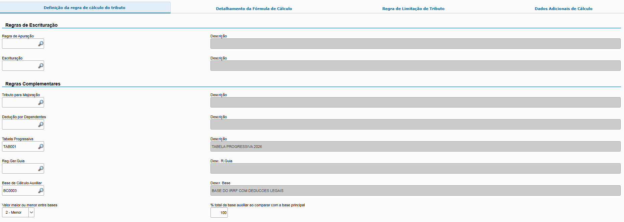Image resolution: width=624 pixels, height=222 pixels.
Task: Click the Regras de Escrituração section heading
Action: click(x=31, y=25)
